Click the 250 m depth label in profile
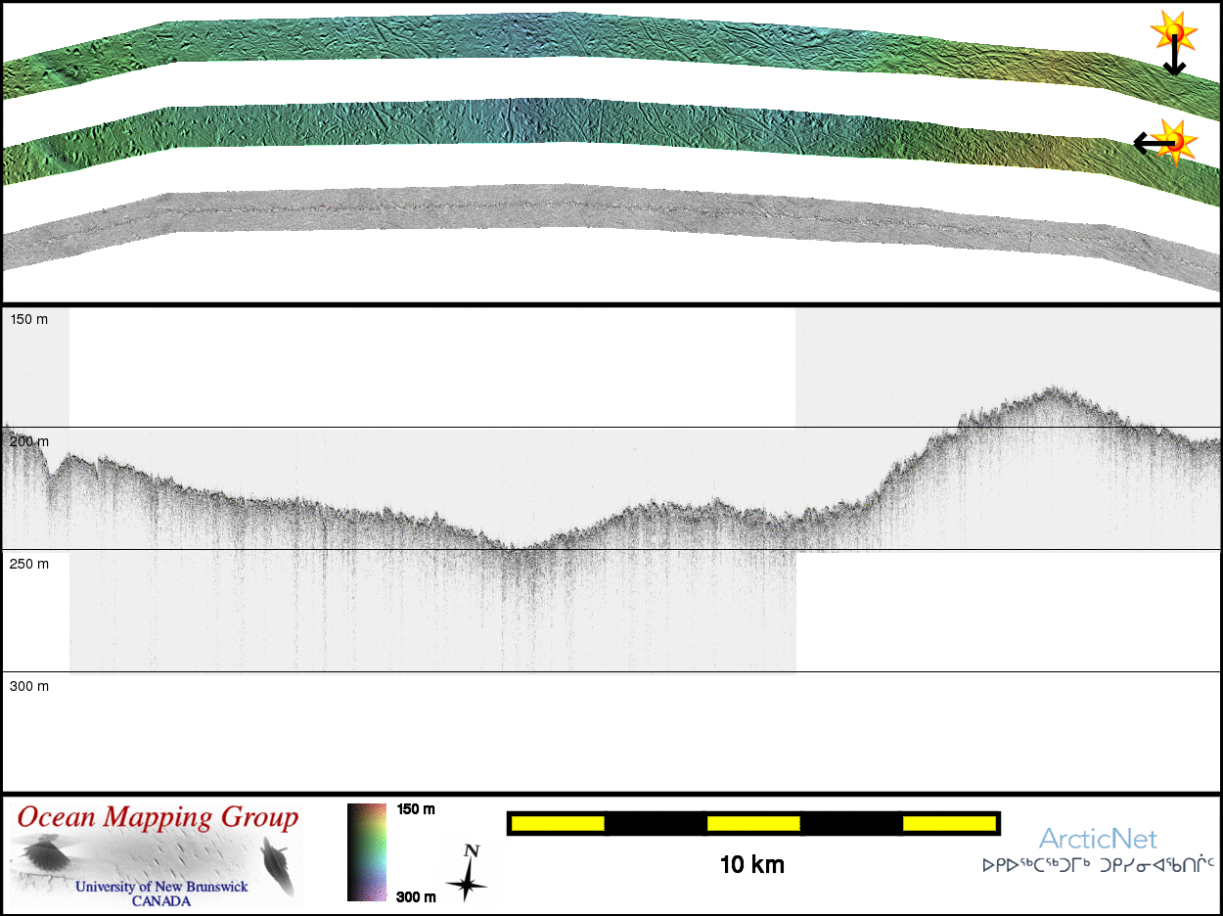The width and height of the screenshot is (1223, 916). click(28, 565)
